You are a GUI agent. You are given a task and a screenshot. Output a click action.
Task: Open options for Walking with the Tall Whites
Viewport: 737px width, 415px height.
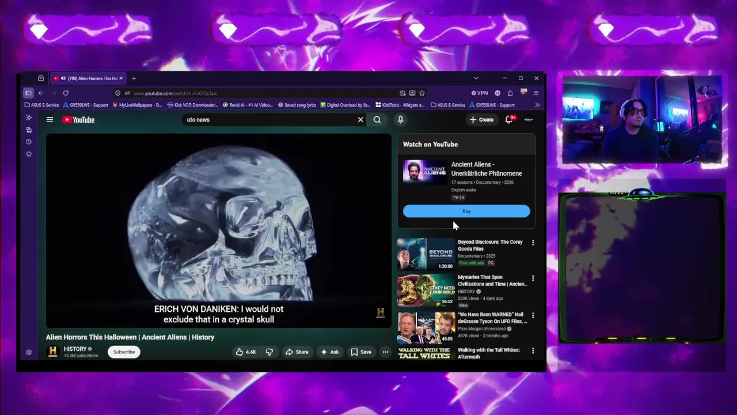click(533, 350)
